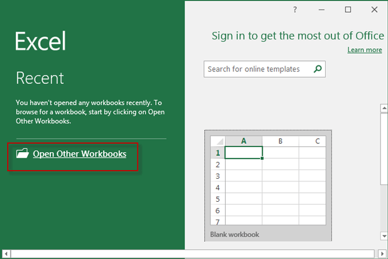Click the magnifier search icon
The width and height of the screenshot is (388, 259).
click(x=317, y=69)
